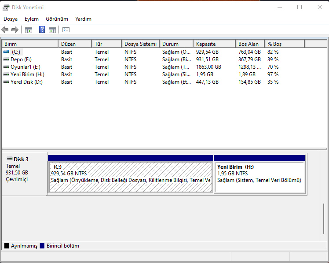Open the Dosya menu
The height and width of the screenshot is (263, 329).
(11, 19)
